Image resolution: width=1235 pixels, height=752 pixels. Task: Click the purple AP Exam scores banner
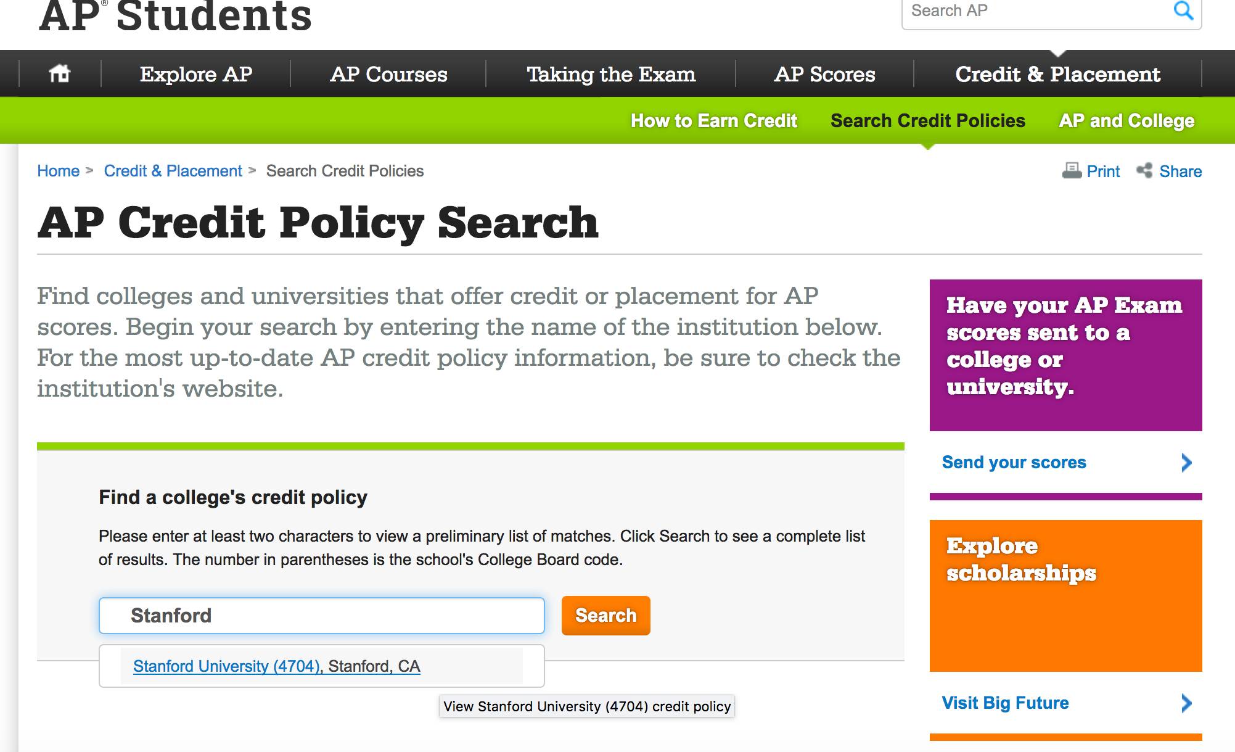pos(1065,355)
